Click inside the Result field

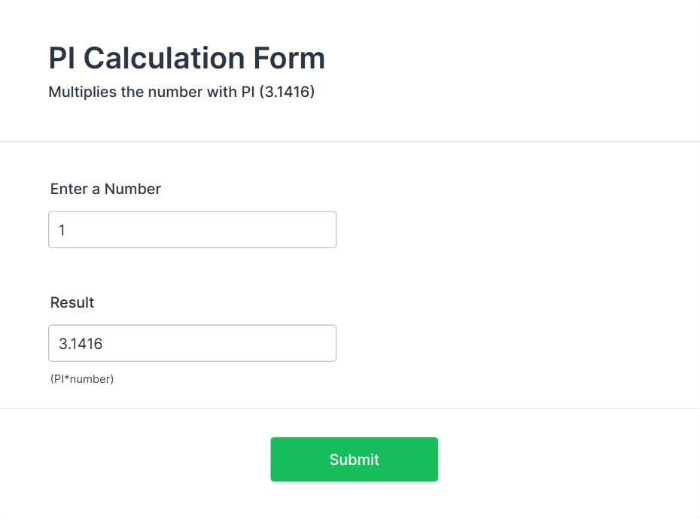(x=192, y=342)
